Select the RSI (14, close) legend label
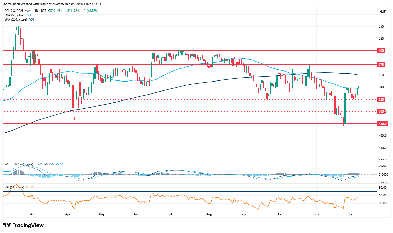Screen dimensions: 393x233 click(x=14, y=187)
